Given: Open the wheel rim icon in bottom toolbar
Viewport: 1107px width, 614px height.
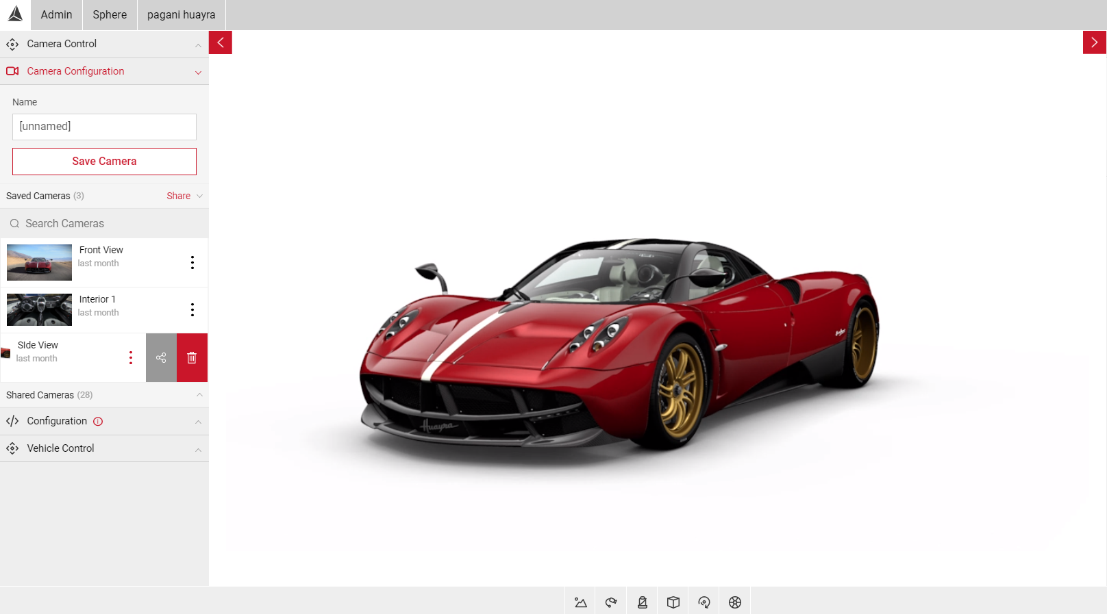Looking at the screenshot, I should [734, 602].
